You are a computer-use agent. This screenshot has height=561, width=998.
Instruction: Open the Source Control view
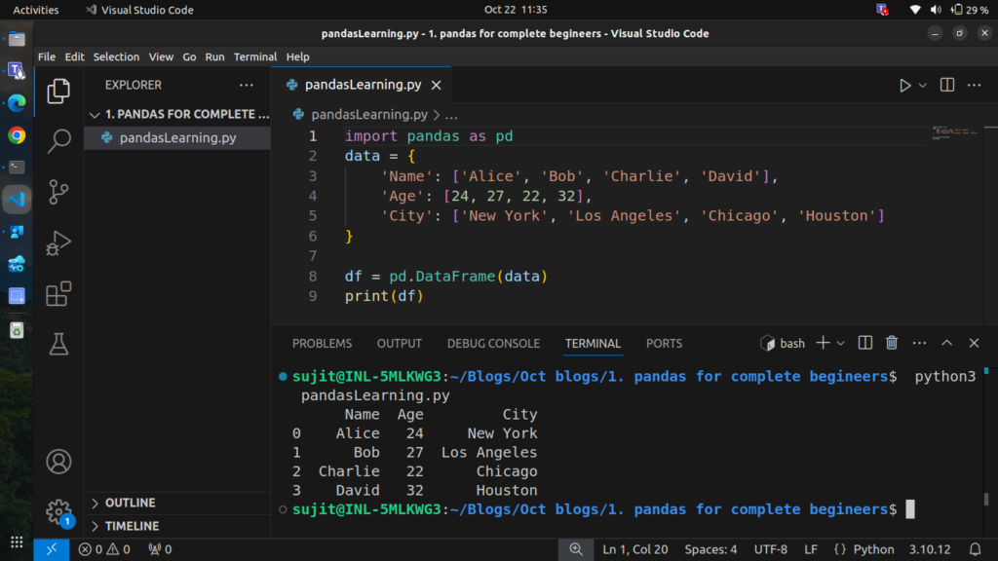(58, 192)
